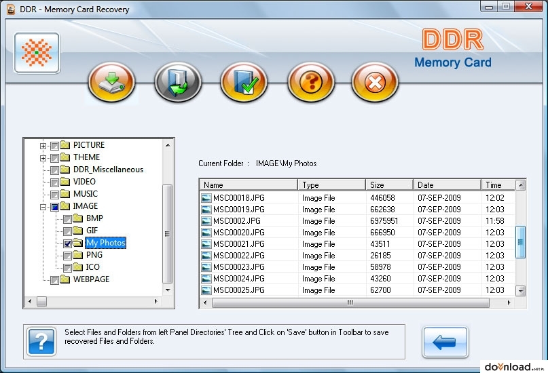The image size is (548, 373).
Task: Click the orange pixel logo at top left
Action: click(37, 53)
